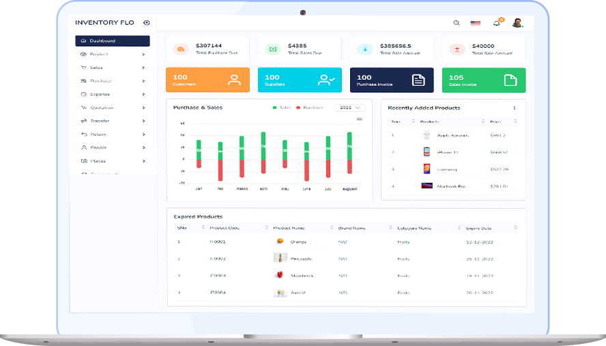606x346 pixels.
Task: Select Dashboard in the sidebar
Action: (x=113, y=41)
